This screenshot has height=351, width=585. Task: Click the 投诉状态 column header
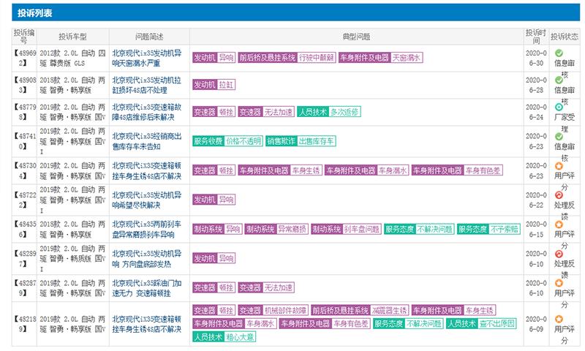(x=565, y=37)
